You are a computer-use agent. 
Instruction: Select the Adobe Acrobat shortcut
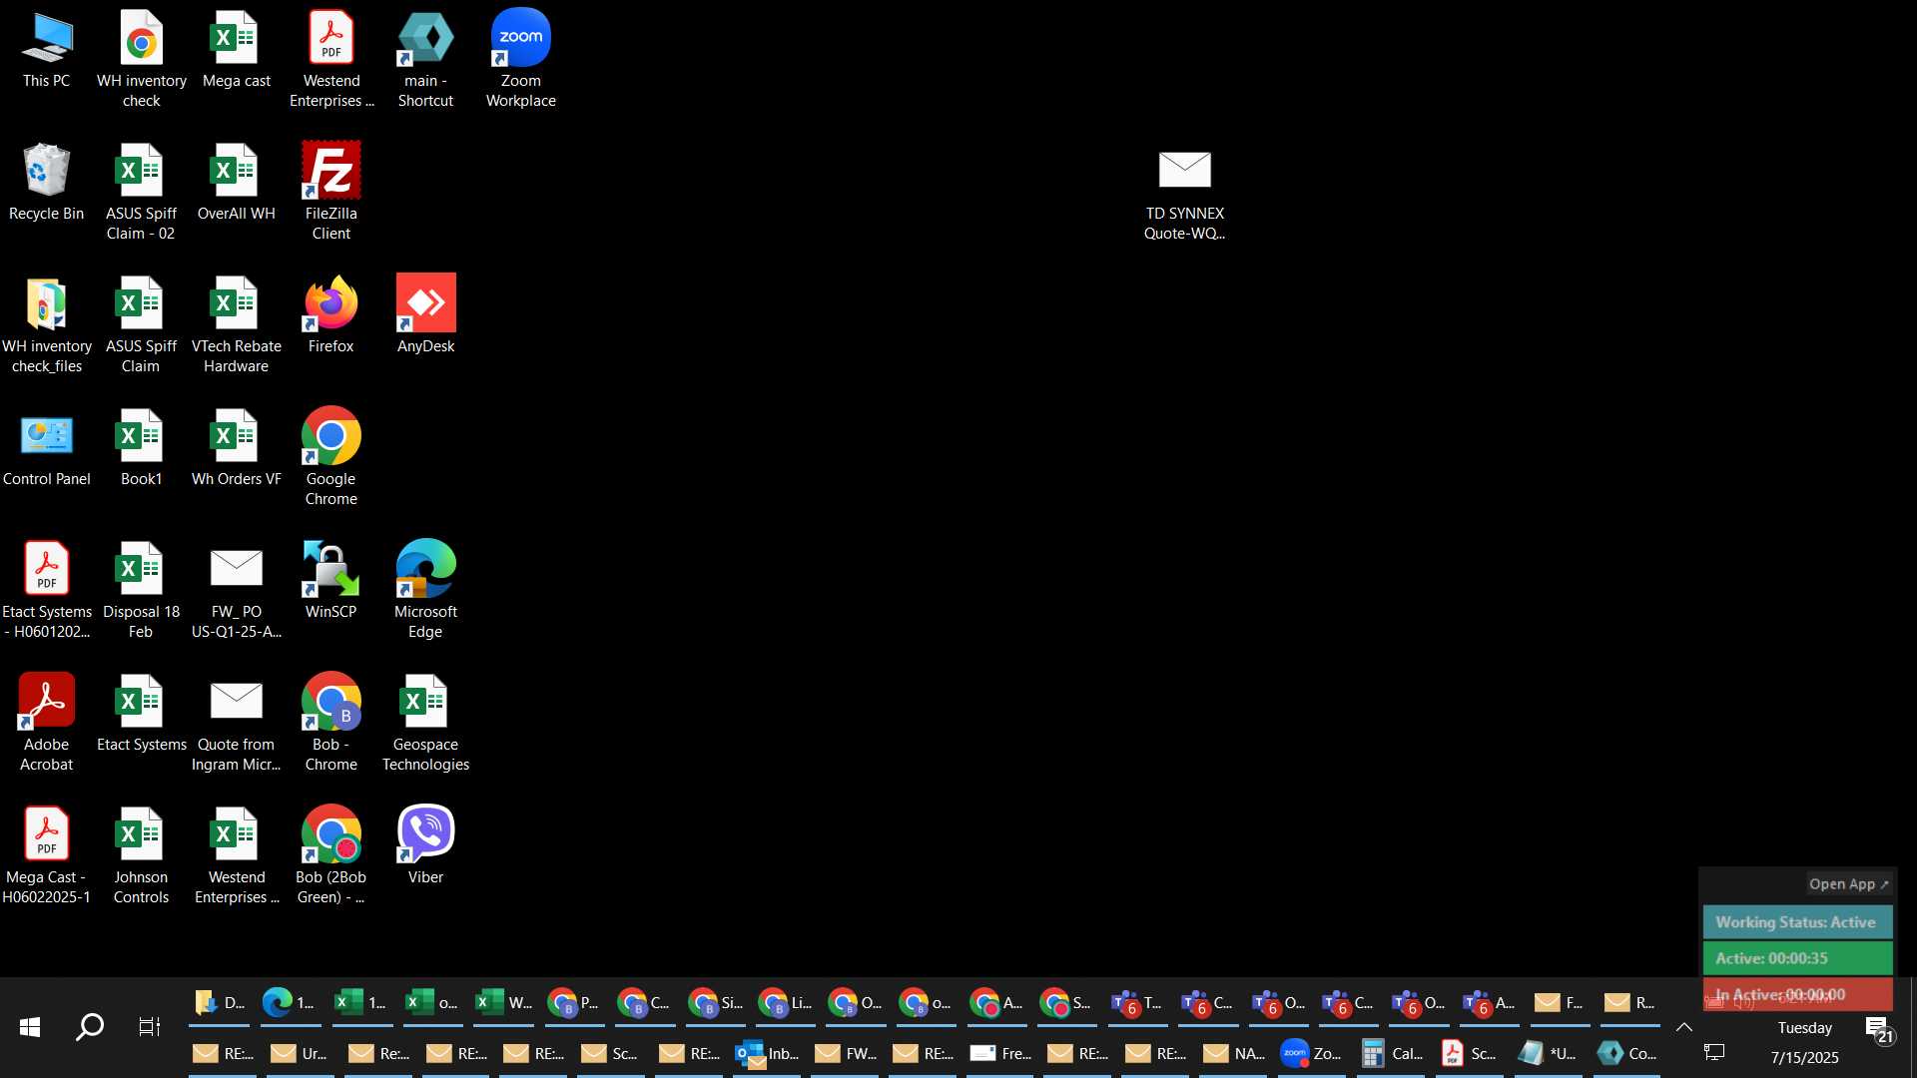click(x=47, y=723)
